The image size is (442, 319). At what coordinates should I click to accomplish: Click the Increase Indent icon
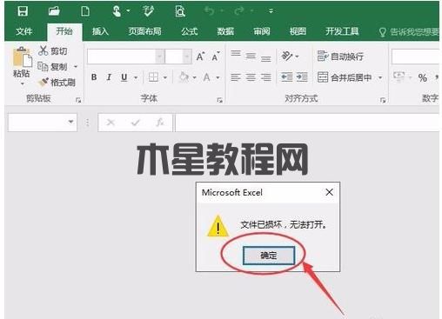coord(302,77)
